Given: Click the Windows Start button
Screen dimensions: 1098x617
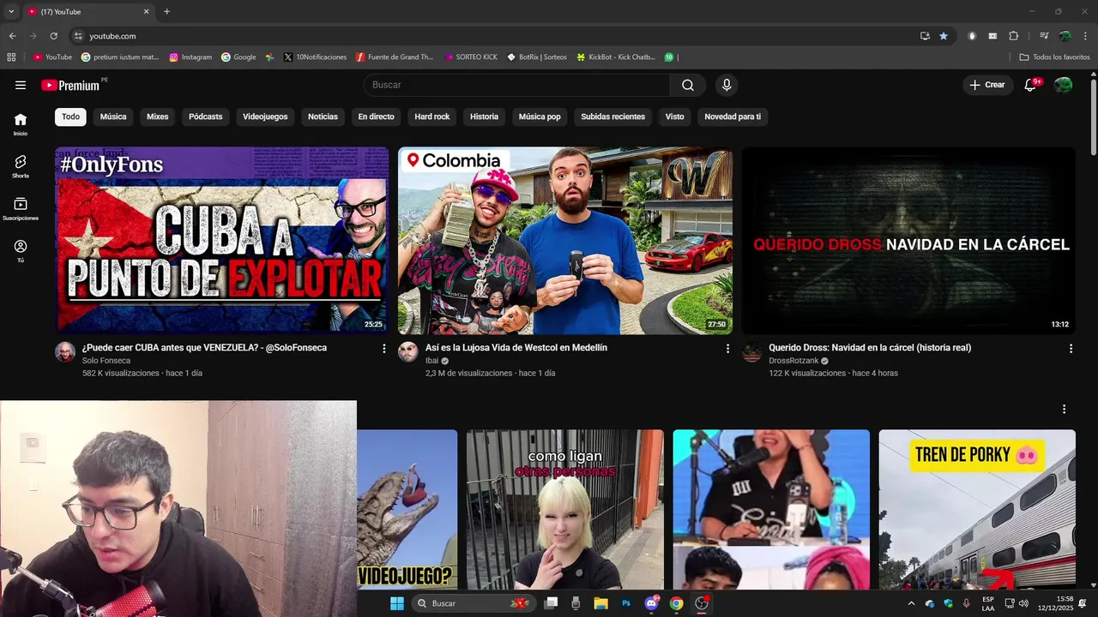Looking at the screenshot, I should 397,603.
